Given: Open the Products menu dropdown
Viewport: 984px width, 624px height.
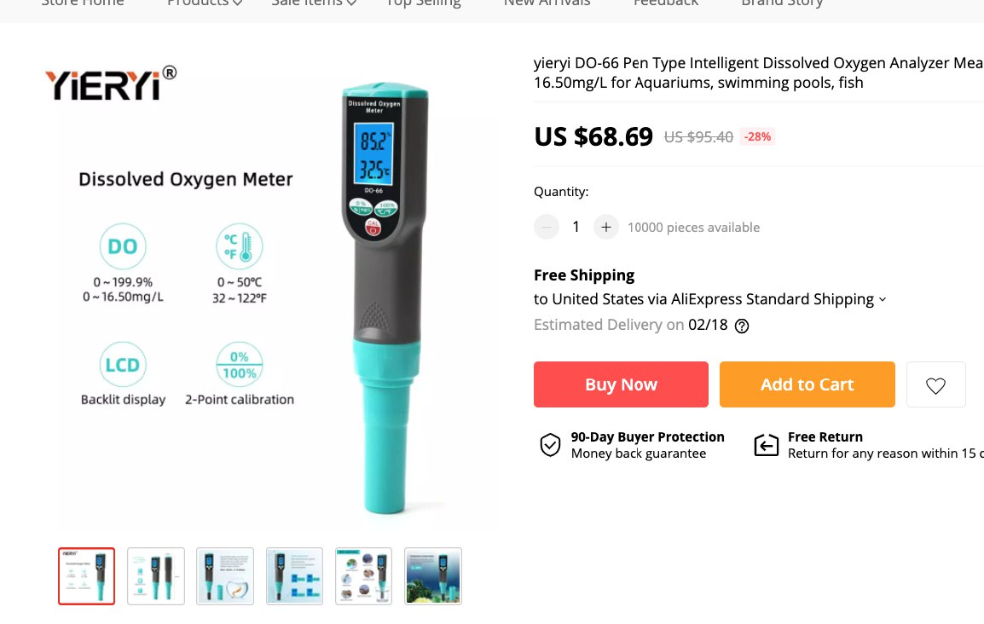Looking at the screenshot, I should [x=204, y=3].
